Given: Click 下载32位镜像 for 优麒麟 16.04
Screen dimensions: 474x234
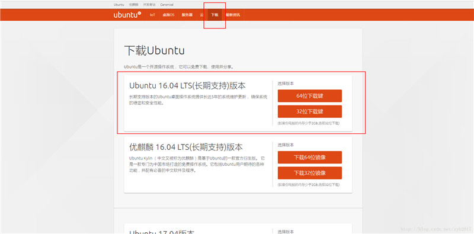Looking at the screenshot, I should pyautogui.click(x=309, y=173).
